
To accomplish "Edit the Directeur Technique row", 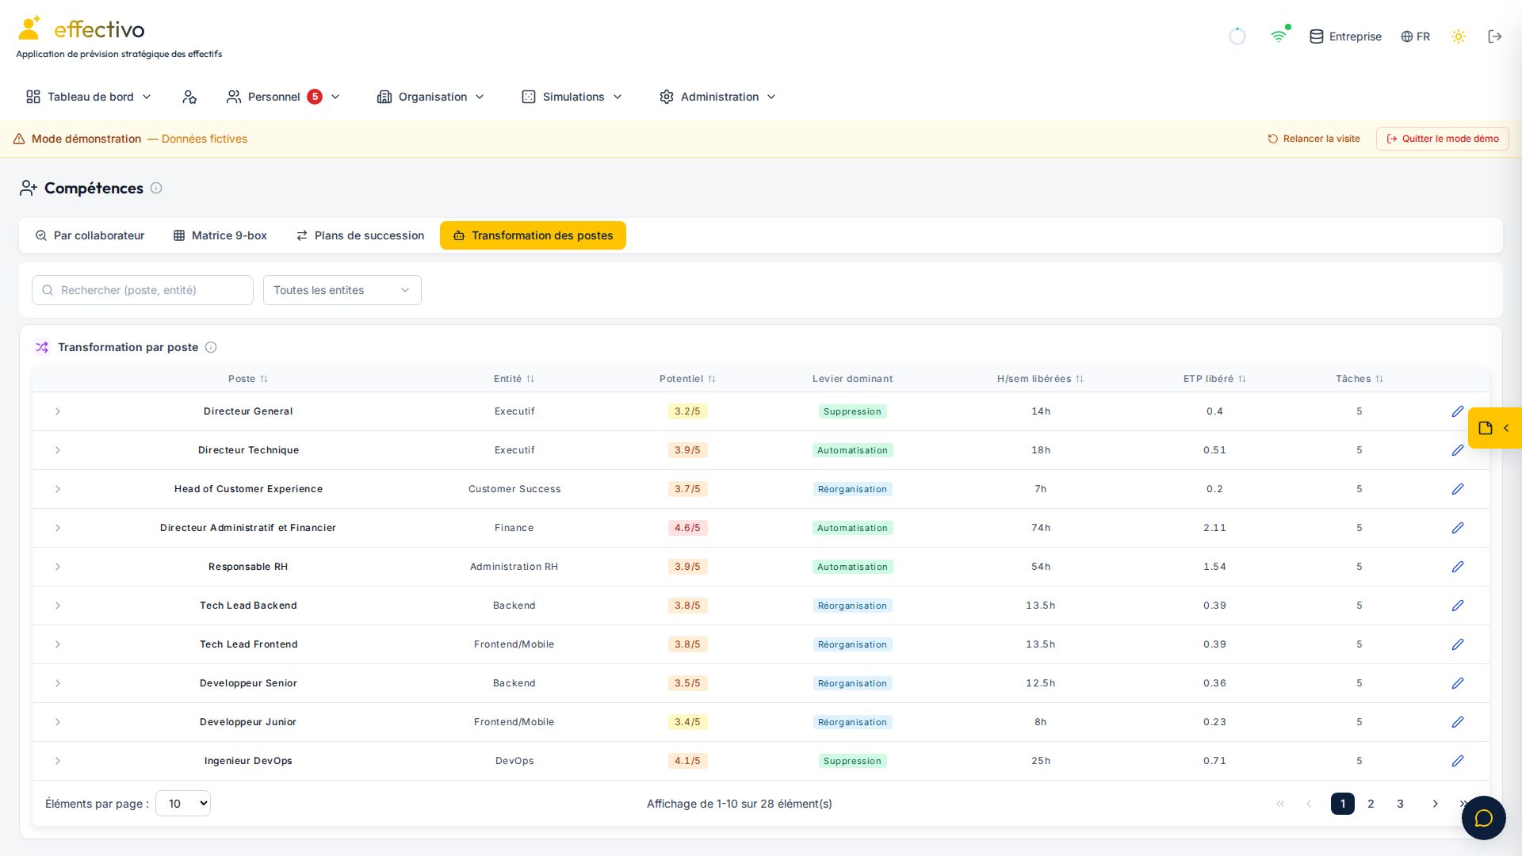I will click(x=1457, y=450).
